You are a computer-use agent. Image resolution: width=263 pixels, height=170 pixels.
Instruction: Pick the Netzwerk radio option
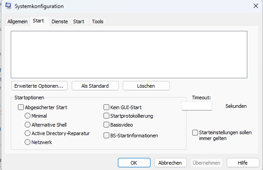(x=27, y=142)
